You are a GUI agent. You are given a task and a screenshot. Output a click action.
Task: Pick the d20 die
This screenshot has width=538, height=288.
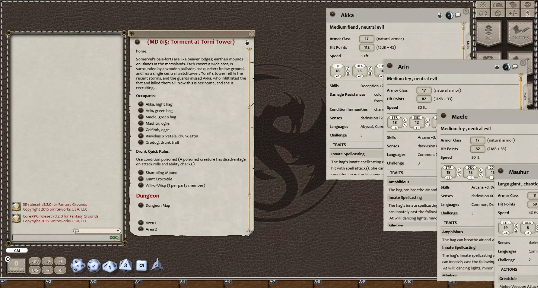(x=78, y=265)
